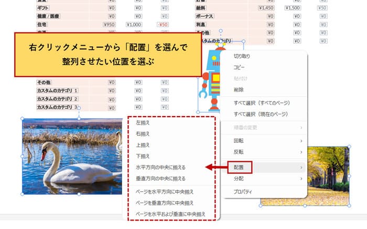
Task: Choose すべて選択（すべてのページ）
Action: tap(262, 102)
